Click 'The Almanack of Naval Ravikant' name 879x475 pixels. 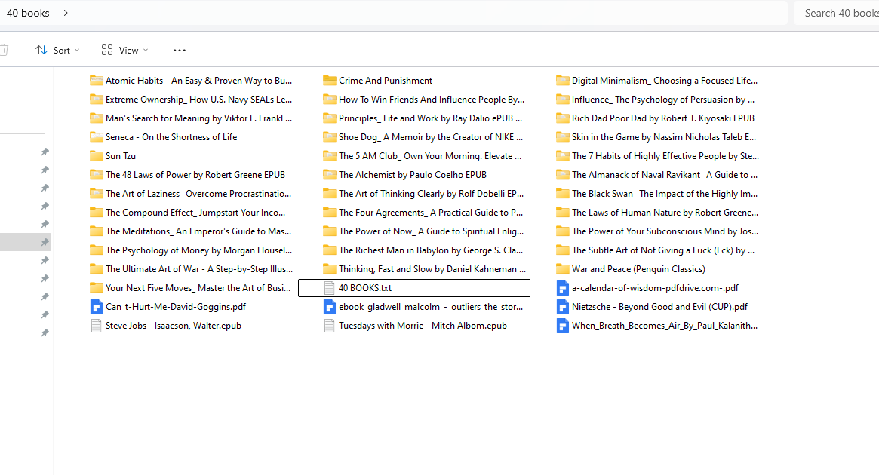(664, 175)
